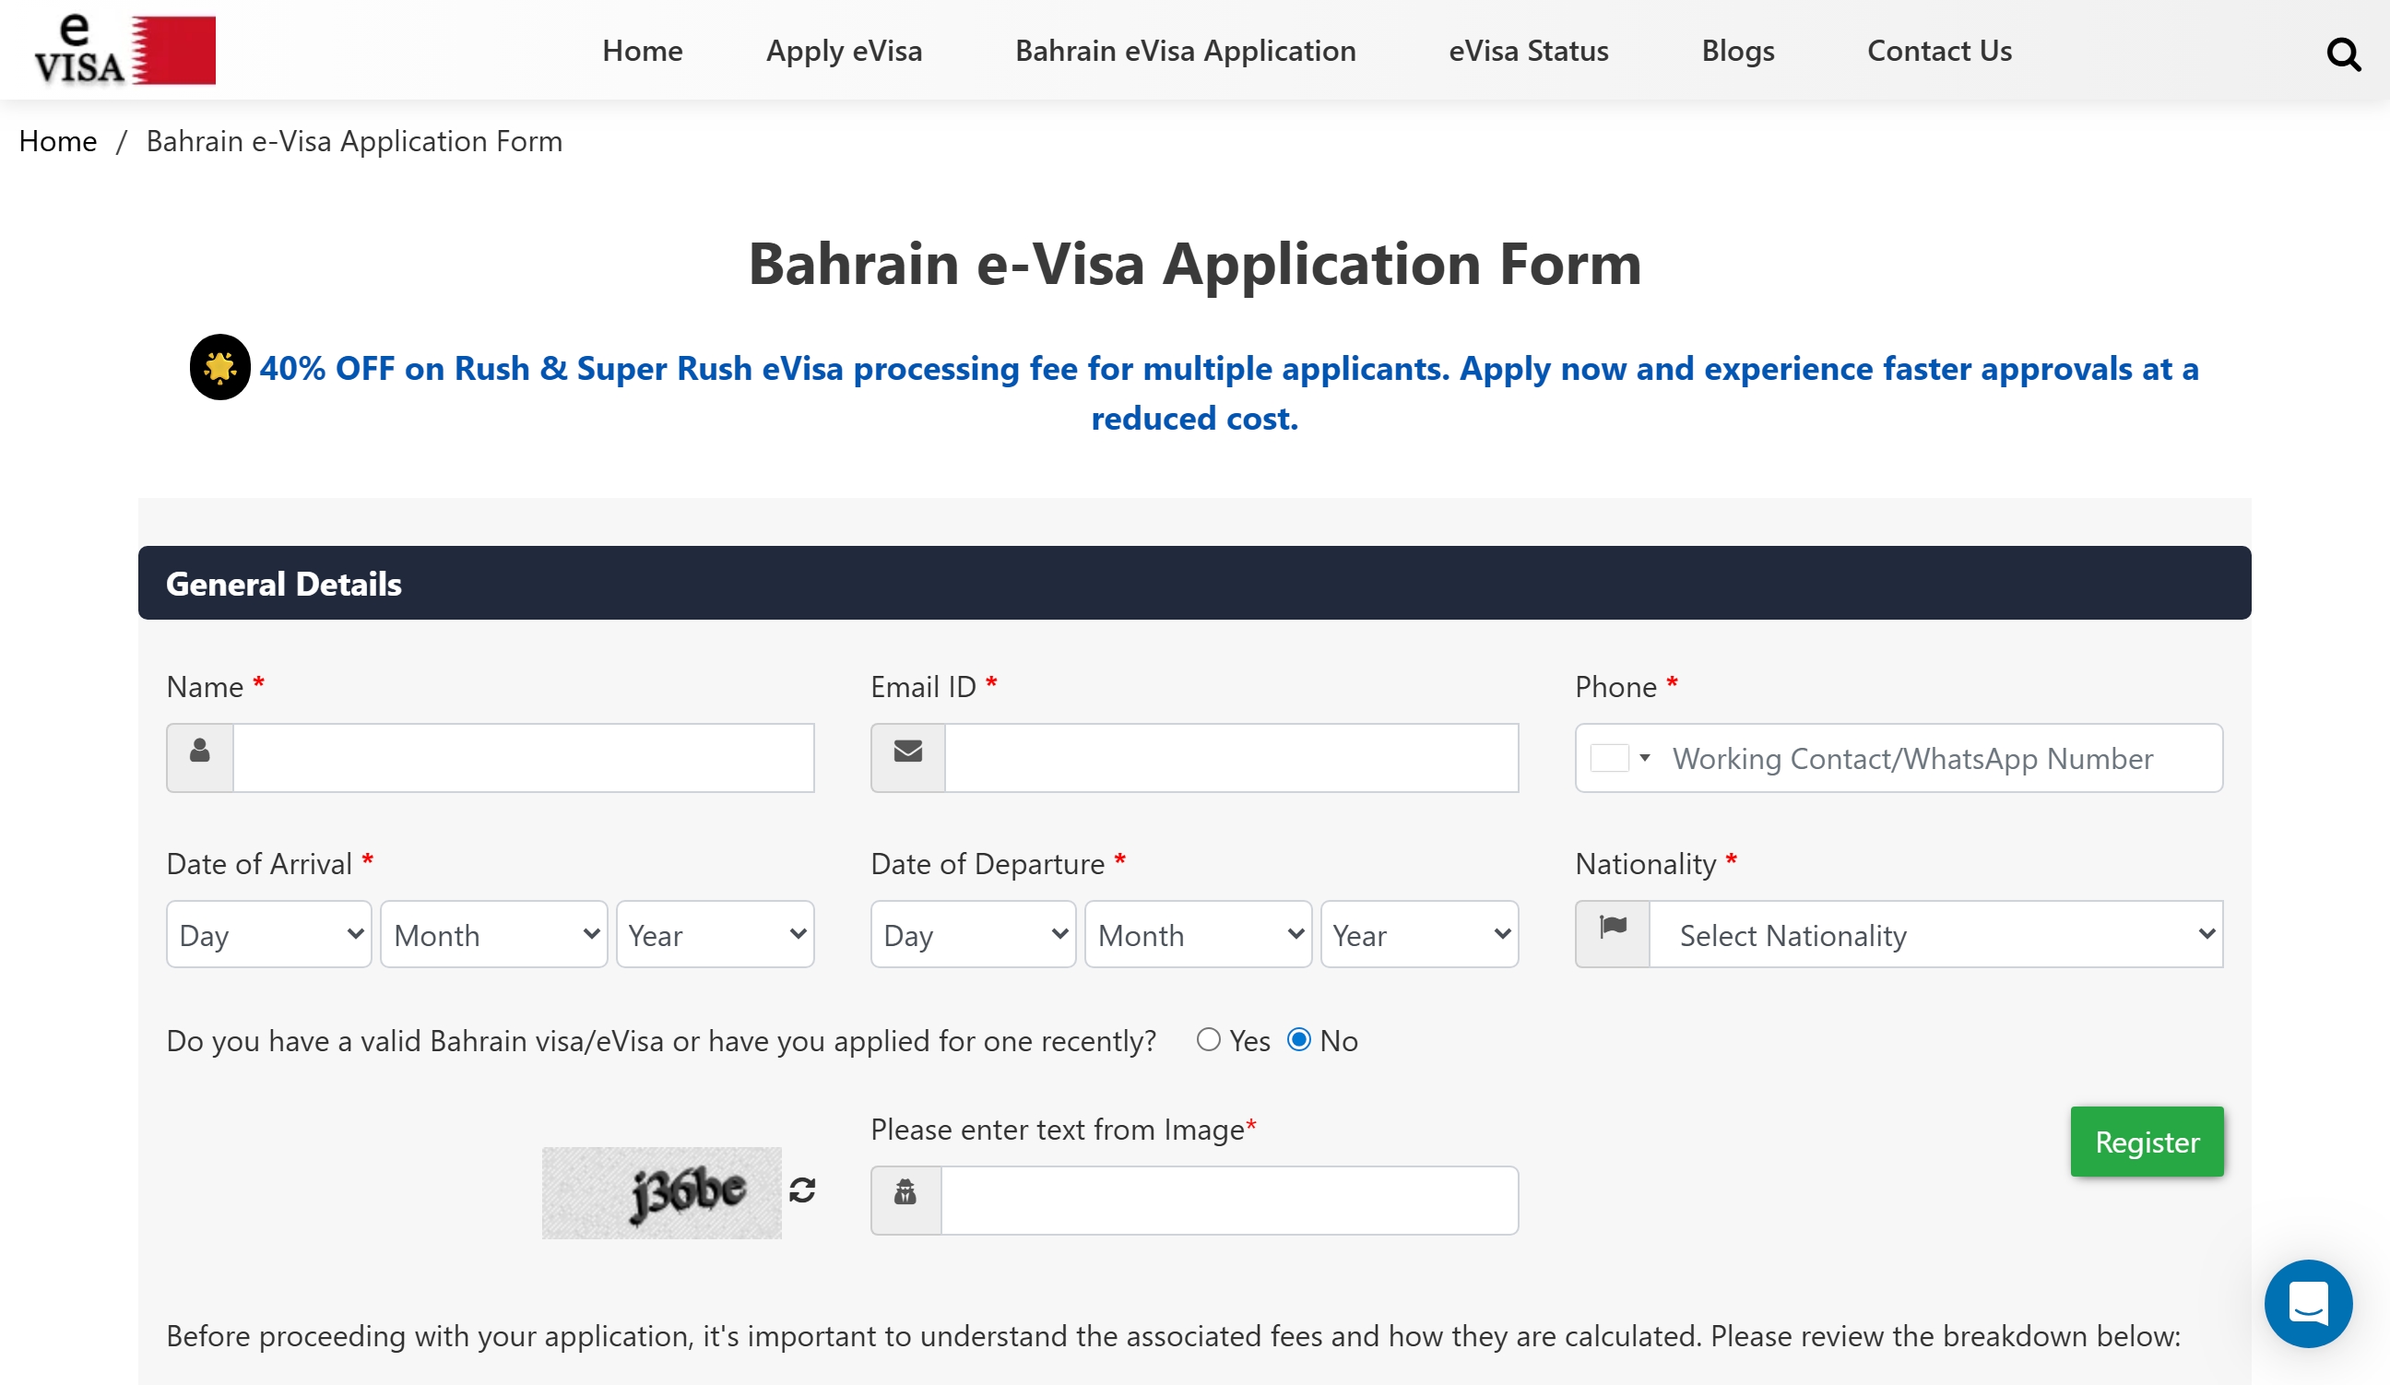Select Yes for valid Bahrain visa question
The width and height of the screenshot is (2390, 1385).
(x=1207, y=1040)
